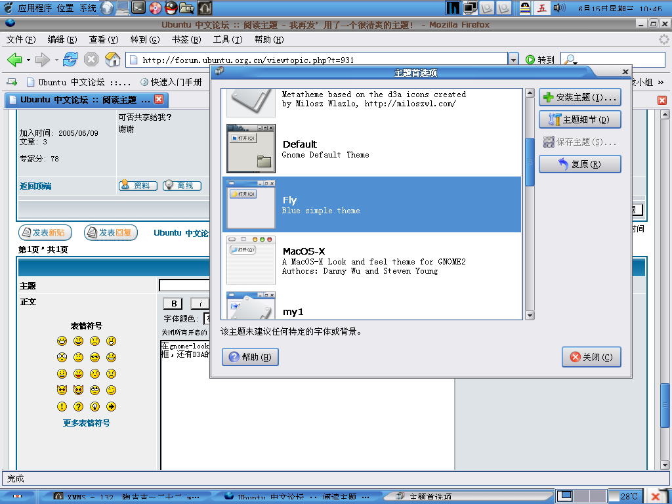This screenshot has height=504, width=672.
Task: Open the search engine selector dropdown
Action: tap(570, 60)
